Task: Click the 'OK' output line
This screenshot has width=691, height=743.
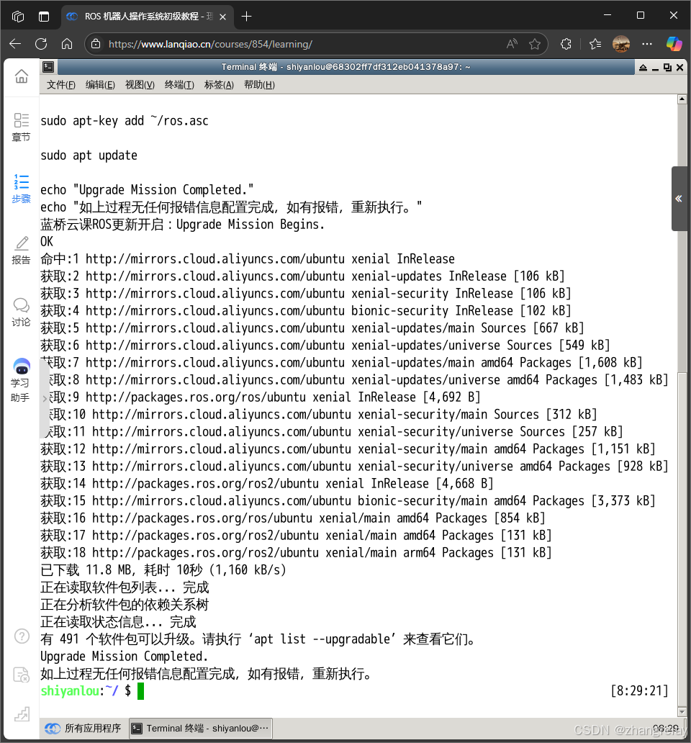Action: pos(47,242)
